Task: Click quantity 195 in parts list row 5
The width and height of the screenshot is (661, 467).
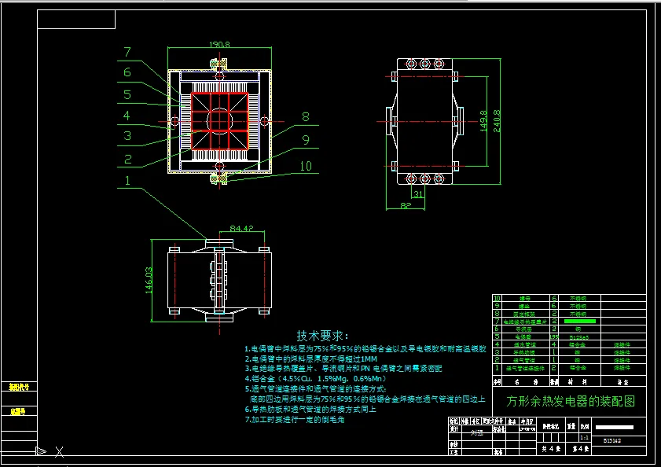Action: coord(554,337)
